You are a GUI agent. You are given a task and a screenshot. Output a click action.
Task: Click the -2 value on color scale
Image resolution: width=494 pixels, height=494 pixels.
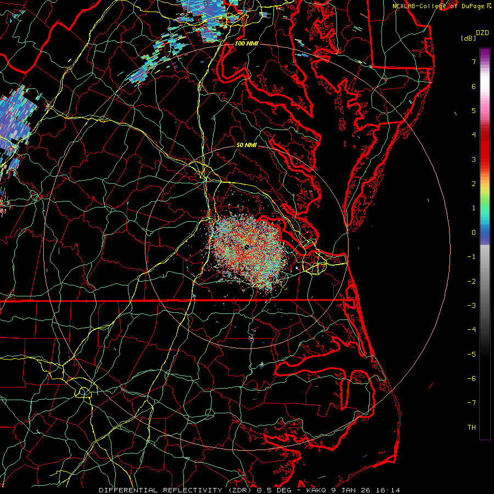pos(471,282)
